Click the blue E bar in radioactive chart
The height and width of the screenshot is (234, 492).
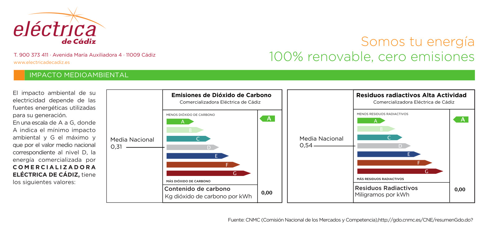(389, 154)
